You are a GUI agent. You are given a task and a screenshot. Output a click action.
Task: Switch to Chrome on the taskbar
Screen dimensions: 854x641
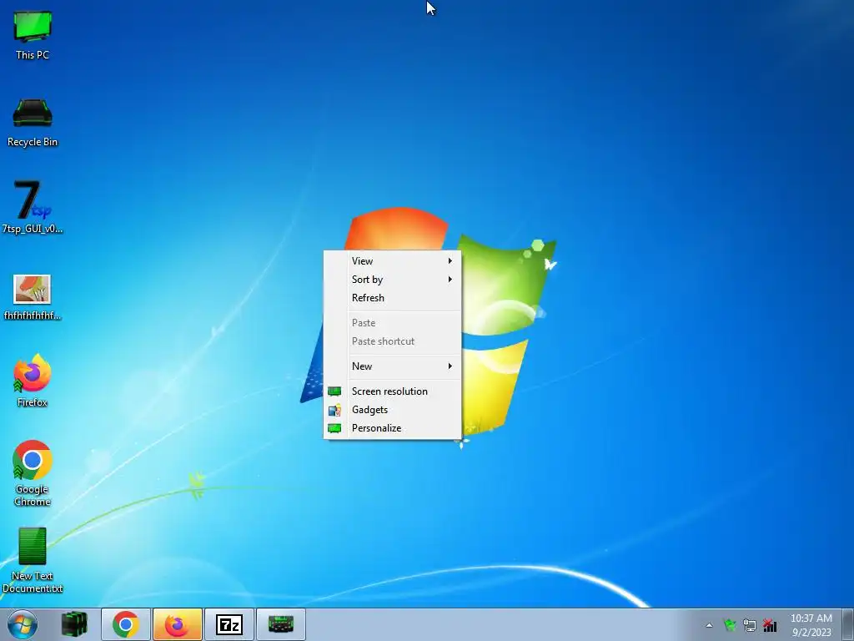126,624
